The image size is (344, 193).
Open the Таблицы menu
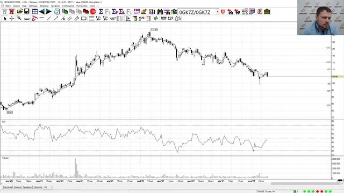[x=33, y=6]
